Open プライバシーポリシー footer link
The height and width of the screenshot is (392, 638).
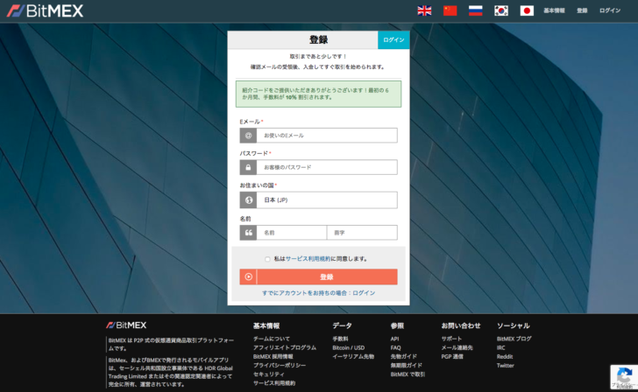pos(280,366)
